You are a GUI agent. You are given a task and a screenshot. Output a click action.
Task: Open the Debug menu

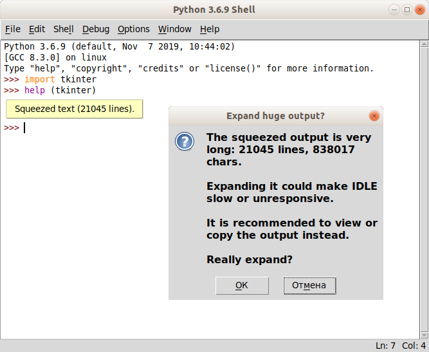(x=96, y=29)
